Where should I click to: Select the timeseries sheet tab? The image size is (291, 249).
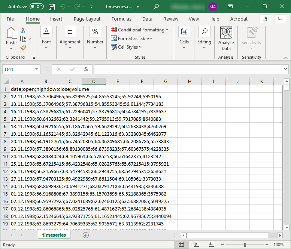54,235
